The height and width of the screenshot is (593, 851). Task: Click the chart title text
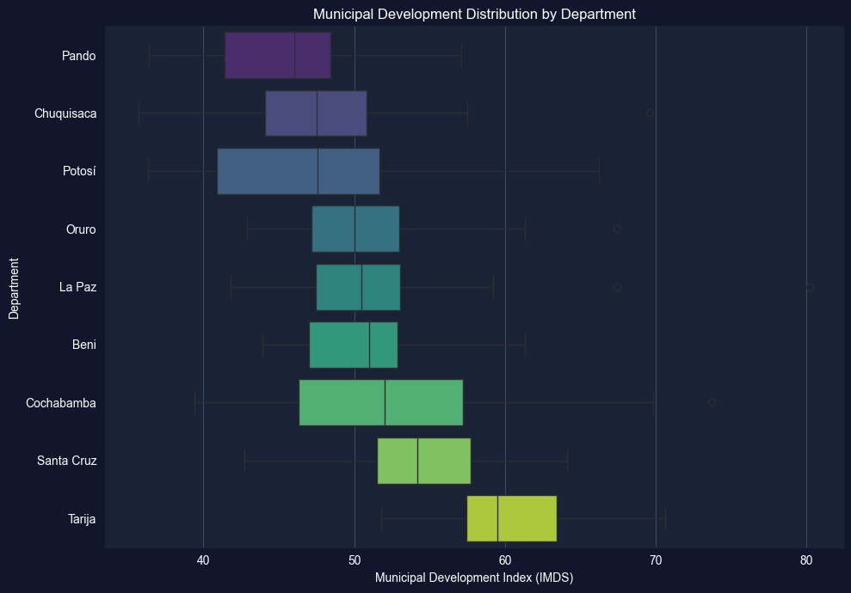coord(474,14)
